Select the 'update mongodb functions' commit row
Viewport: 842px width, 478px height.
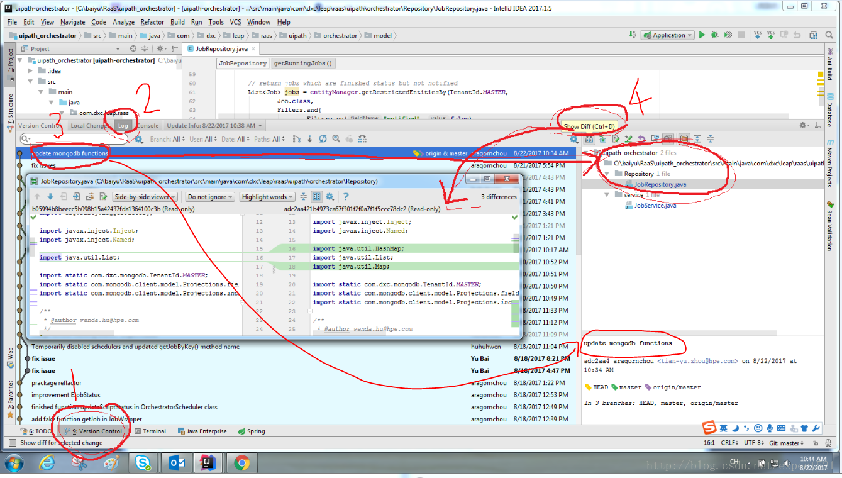click(x=296, y=153)
